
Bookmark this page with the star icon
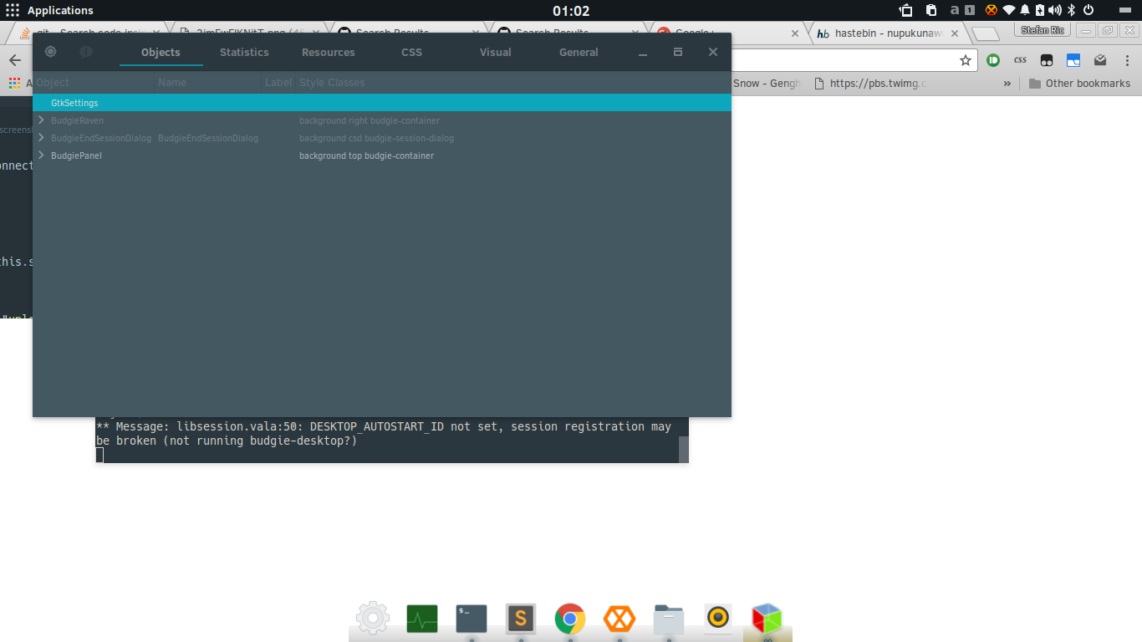(x=966, y=60)
